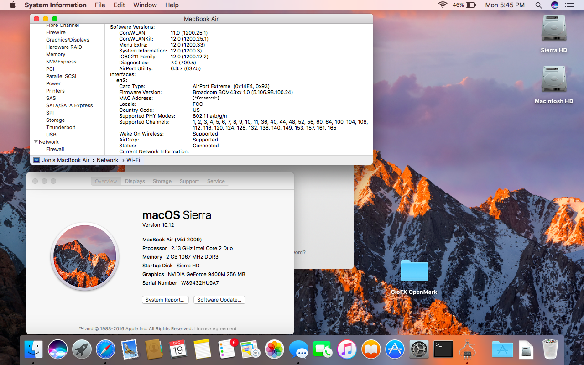Open Mail stamp icon in Dock
The width and height of the screenshot is (584, 365).
[x=130, y=350]
